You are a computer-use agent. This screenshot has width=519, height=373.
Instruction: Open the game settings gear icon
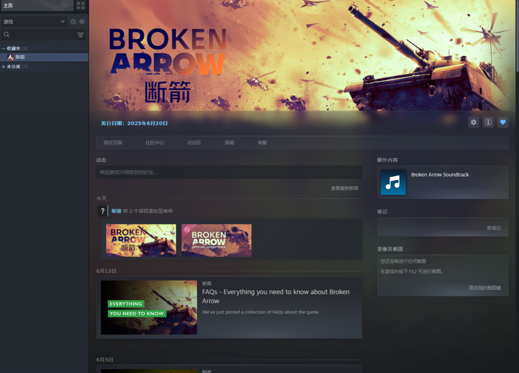point(474,122)
